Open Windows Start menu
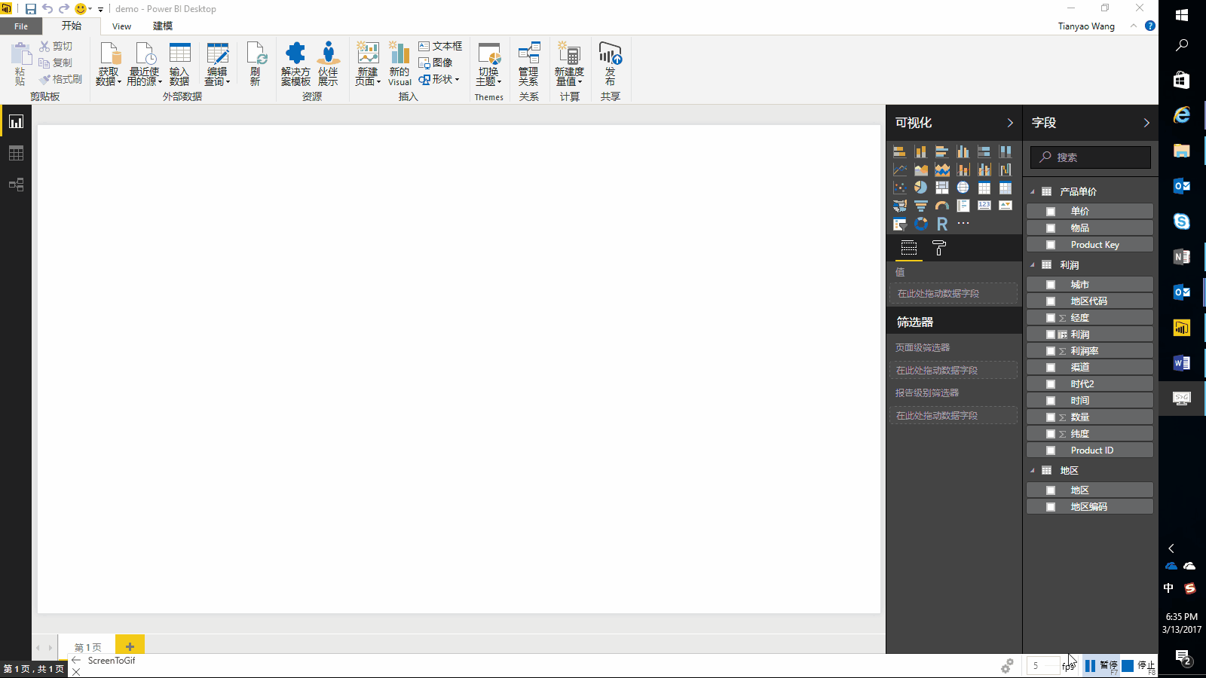The height and width of the screenshot is (678, 1206). [1182, 15]
